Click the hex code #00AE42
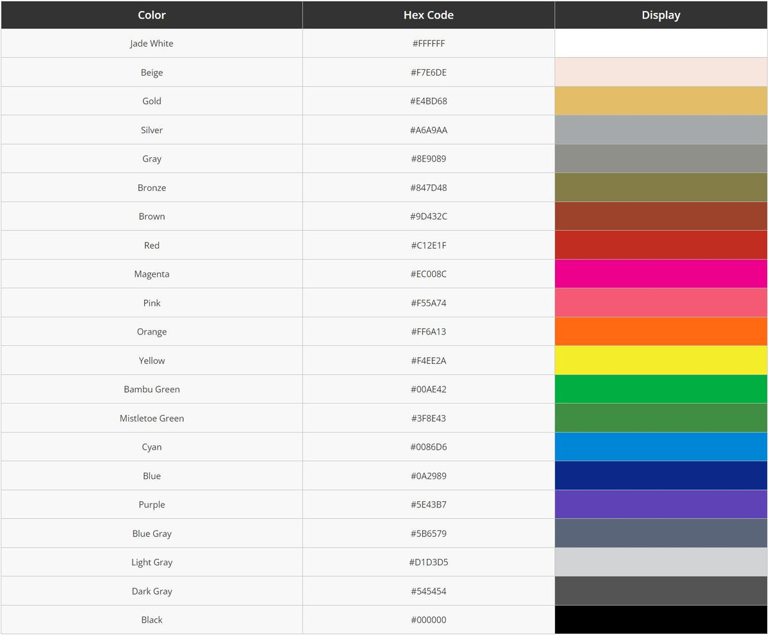 point(429,390)
